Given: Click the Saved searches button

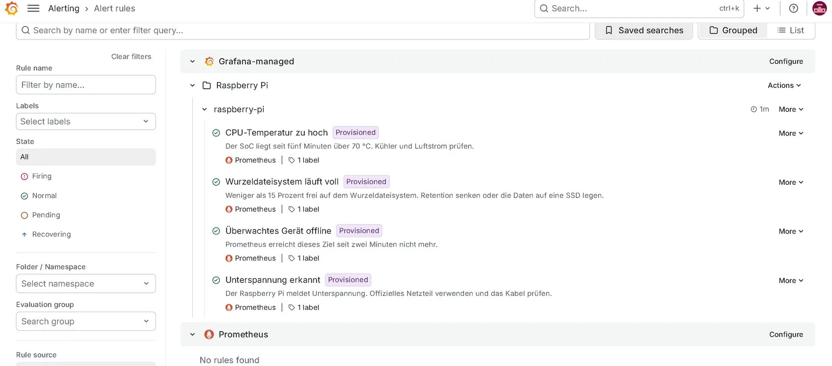Looking at the screenshot, I should pyautogui.click(x=644, y=31).
